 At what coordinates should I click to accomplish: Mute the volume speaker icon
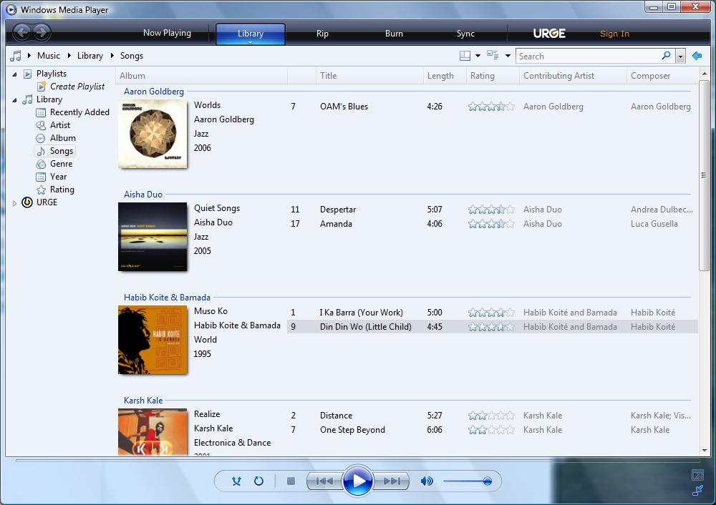click(x=427, y=481)
